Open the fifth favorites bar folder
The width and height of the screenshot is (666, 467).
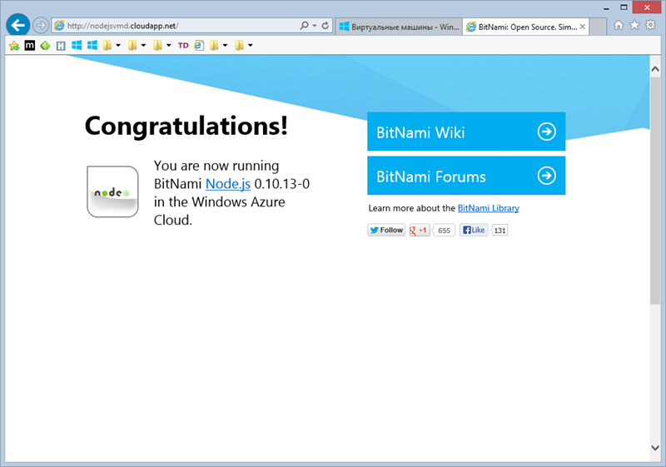240,45
